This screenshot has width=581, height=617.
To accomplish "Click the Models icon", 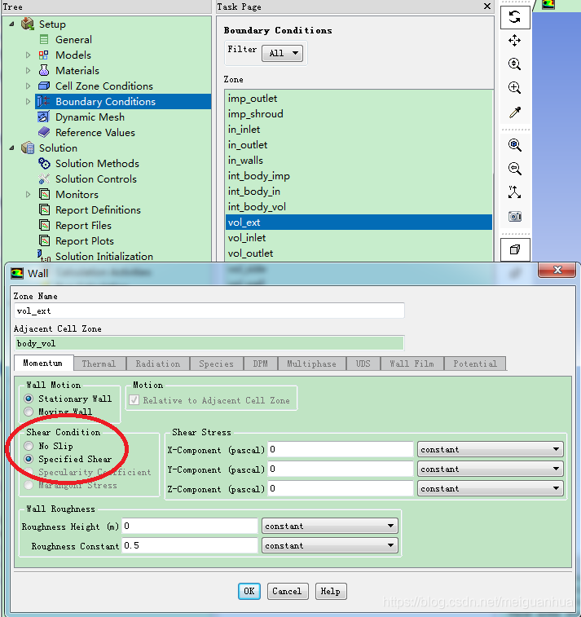I will 44,55.
